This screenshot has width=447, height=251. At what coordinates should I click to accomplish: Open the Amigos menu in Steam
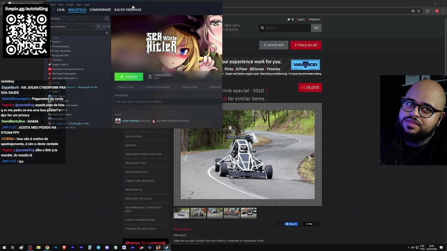click(x=70, y=5)
